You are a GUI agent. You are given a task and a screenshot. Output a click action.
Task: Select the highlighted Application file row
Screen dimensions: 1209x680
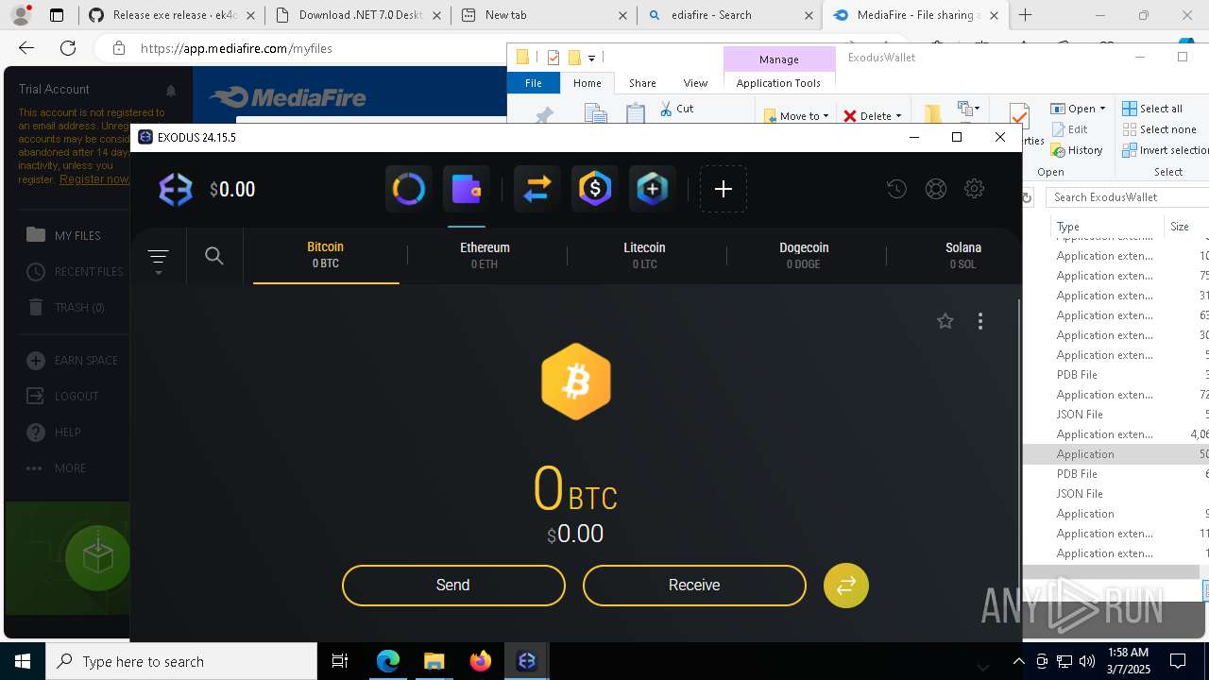[x=1116, y=454]
